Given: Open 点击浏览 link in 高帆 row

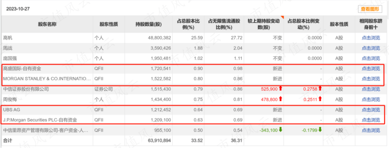Looking at the screenshot, I should tap(371, 38).
